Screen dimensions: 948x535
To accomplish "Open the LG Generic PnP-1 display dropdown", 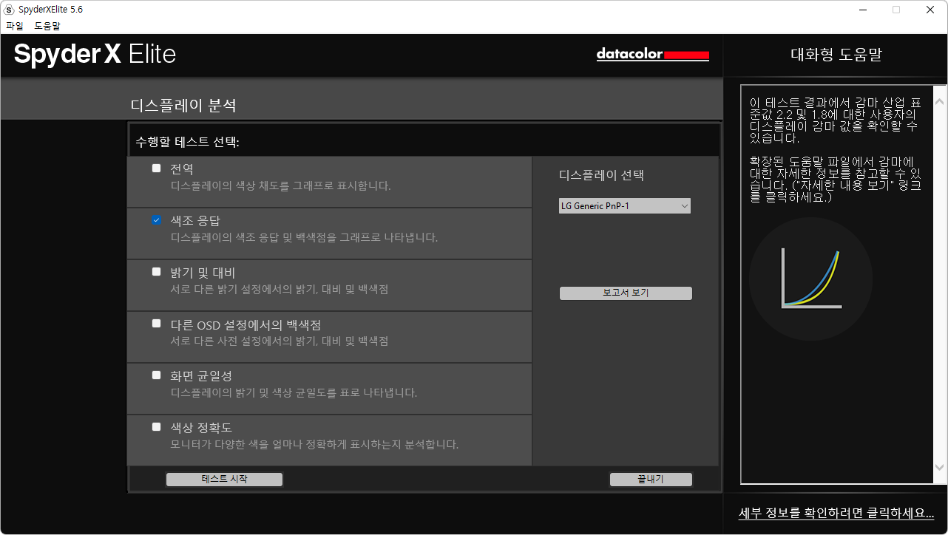I will click(625, 206).
